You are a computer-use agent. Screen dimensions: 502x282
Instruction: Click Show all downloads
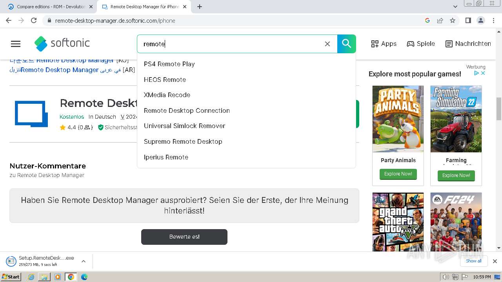point(473,261)
